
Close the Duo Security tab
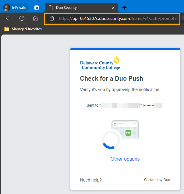113,8
